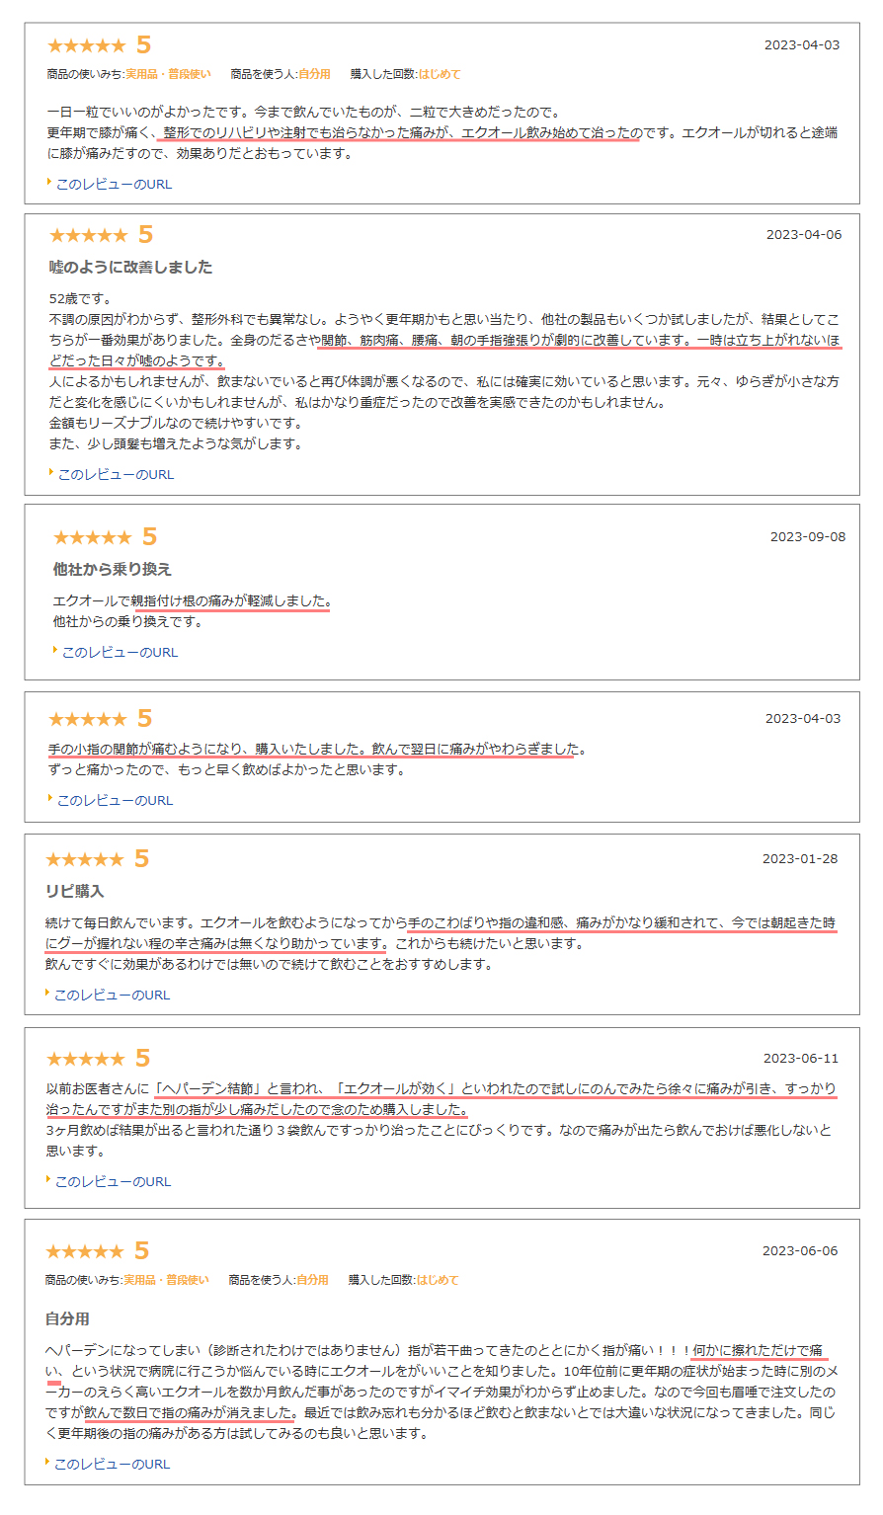The image size is (883, 1515).
Task: Click arrow icon before URL link in 他社から乗り換え review
Action: click(x=55, y=651)
